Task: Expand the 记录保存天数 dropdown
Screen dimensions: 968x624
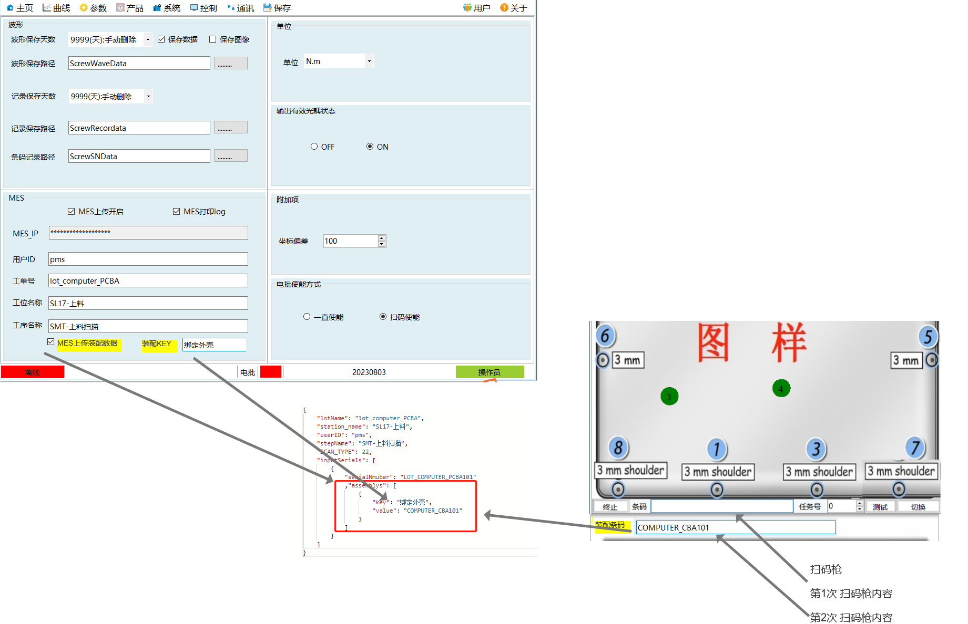Action: (148, 97)
